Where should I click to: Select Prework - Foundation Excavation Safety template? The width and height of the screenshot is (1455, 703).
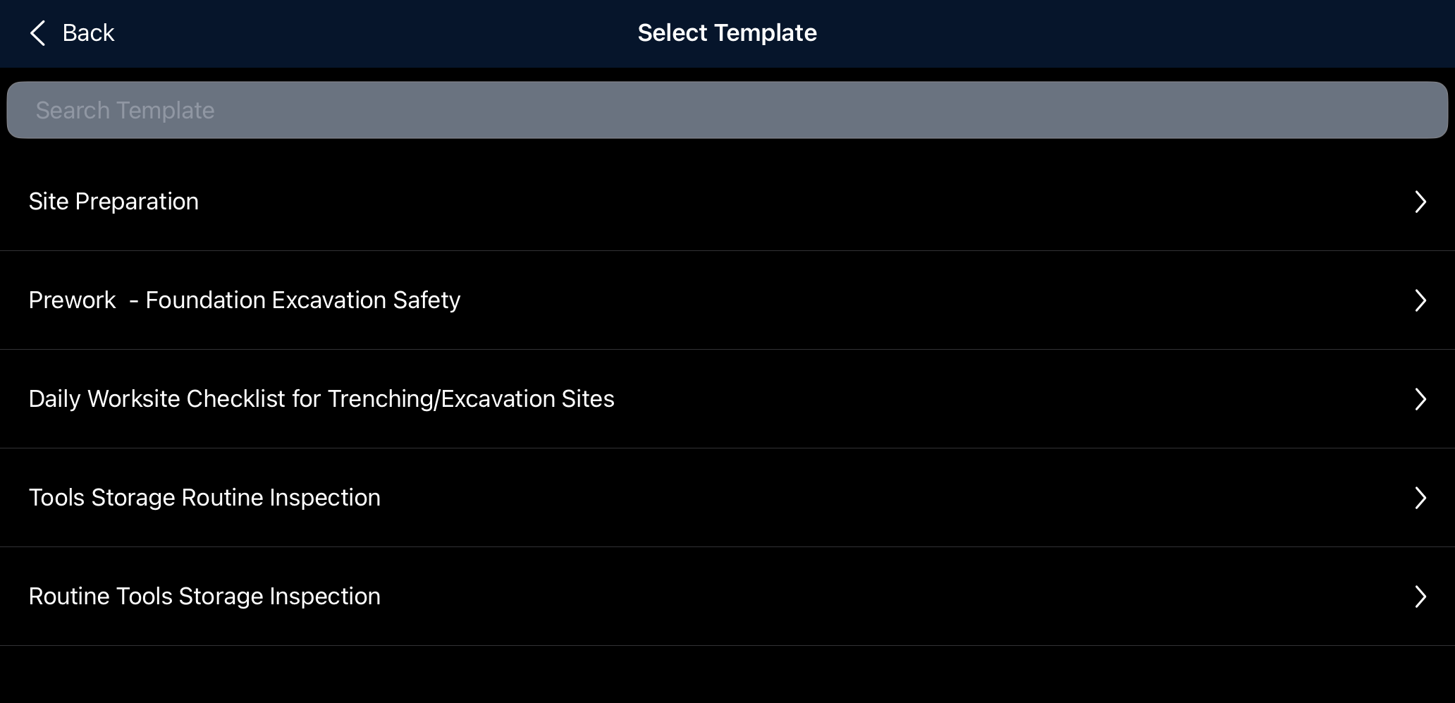pos(244,300)
